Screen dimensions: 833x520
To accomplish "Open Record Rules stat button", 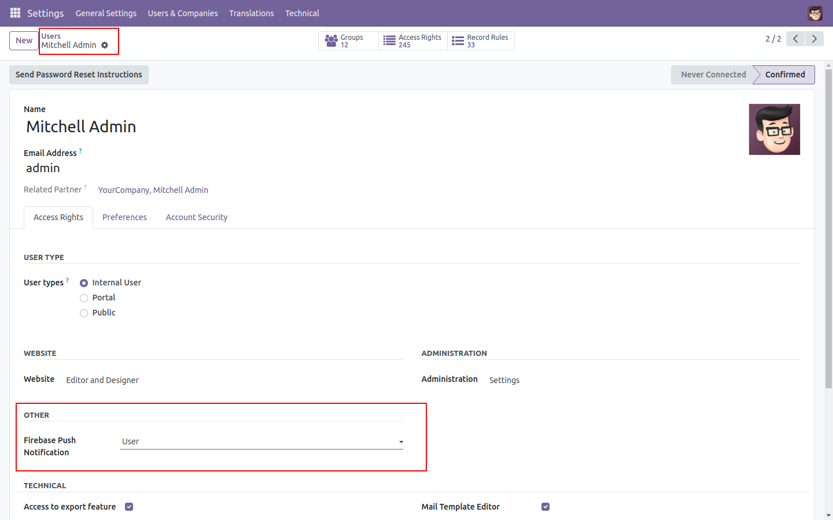I will [481, 41].
